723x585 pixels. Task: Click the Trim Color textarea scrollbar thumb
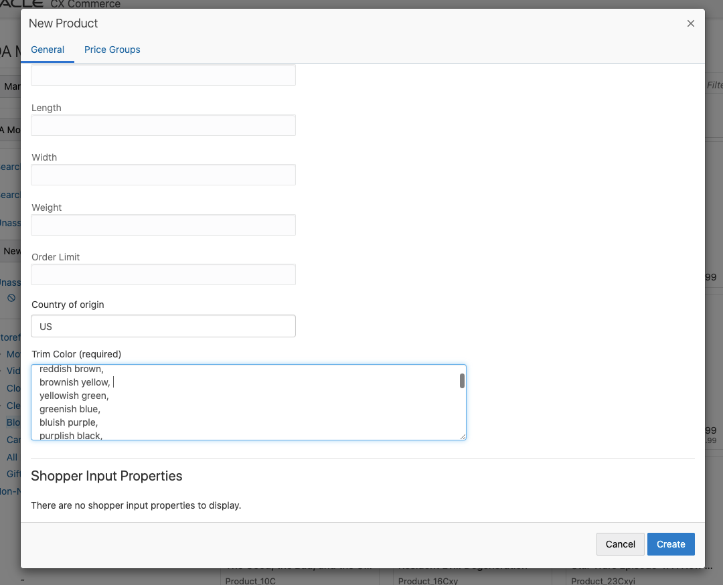click(462, 381)
